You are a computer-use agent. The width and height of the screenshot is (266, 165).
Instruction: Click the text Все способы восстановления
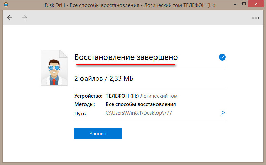(141, 104)
